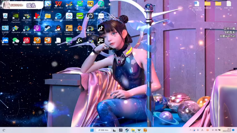Open the checkmark app beside WPS Office
Screen dimensions: 237x133
[69, 4]
